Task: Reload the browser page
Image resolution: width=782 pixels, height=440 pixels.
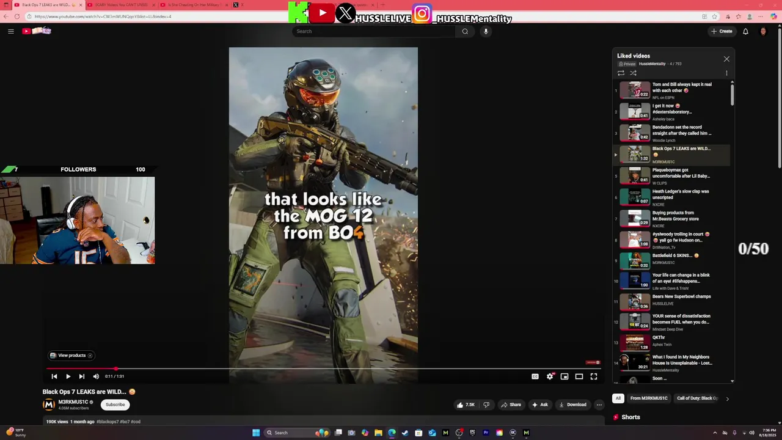Action: click(17, 16)
